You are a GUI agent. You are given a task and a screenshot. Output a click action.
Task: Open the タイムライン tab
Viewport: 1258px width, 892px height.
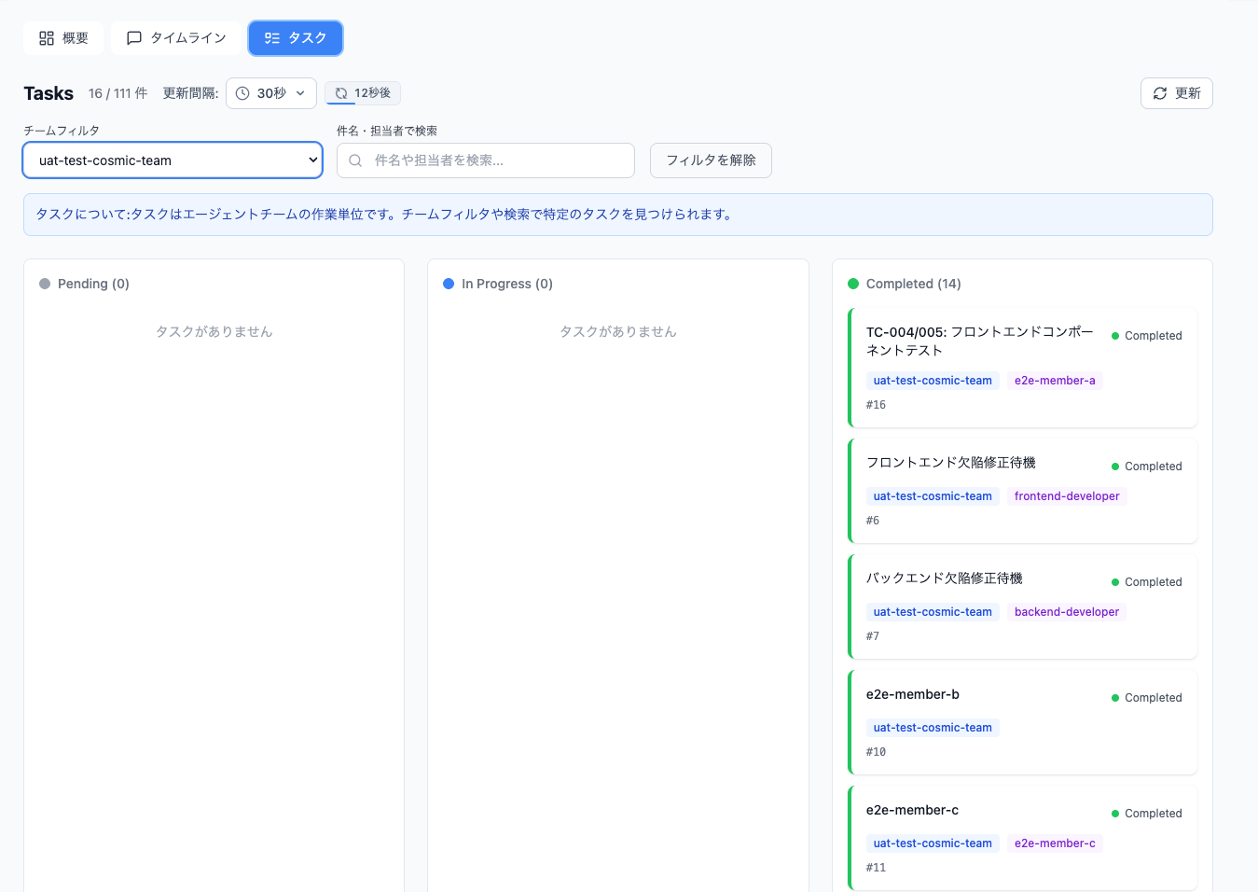(x=175, y=37)
